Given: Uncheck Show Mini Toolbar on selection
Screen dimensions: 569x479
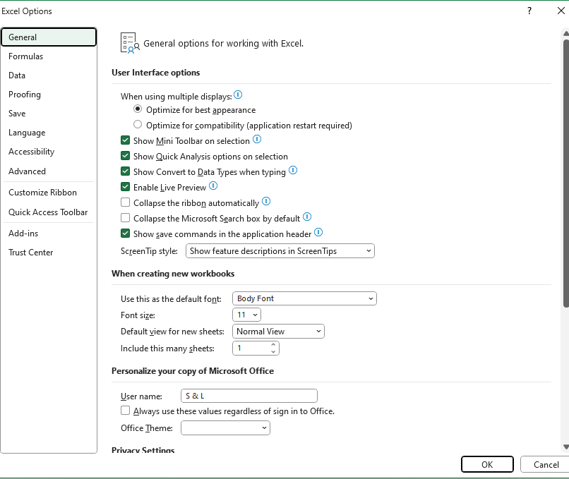Looking at the screenshot, I should coord(125,140).
